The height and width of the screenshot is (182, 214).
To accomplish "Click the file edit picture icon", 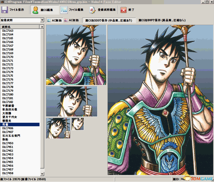I will 64,10.
